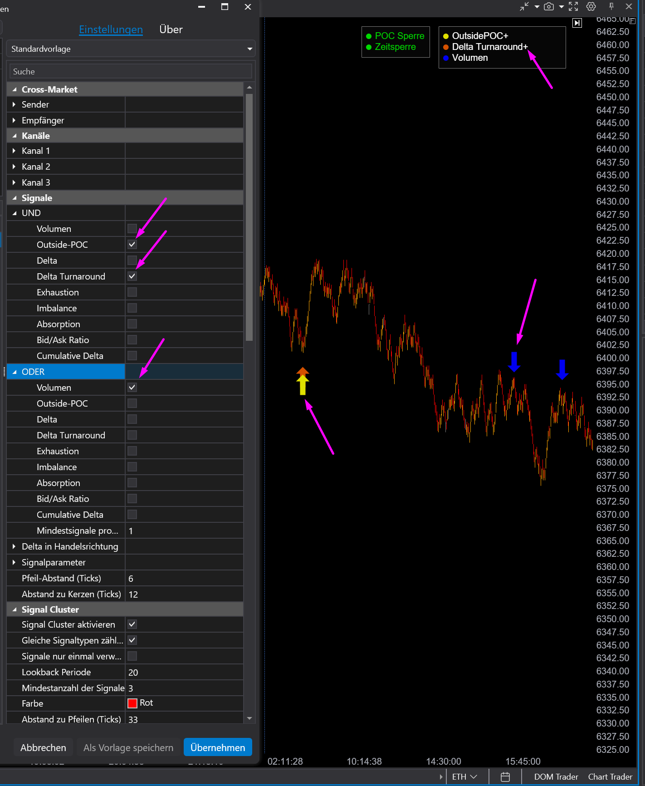
Task: Click the F marker beside price scale
Action: [x=633, y=21]
